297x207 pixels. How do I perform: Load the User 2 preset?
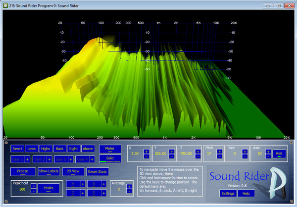(x=40, y=159)
